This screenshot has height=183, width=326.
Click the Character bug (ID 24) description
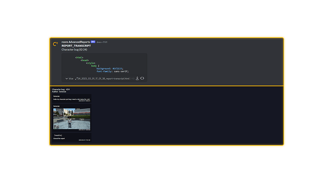74,50
